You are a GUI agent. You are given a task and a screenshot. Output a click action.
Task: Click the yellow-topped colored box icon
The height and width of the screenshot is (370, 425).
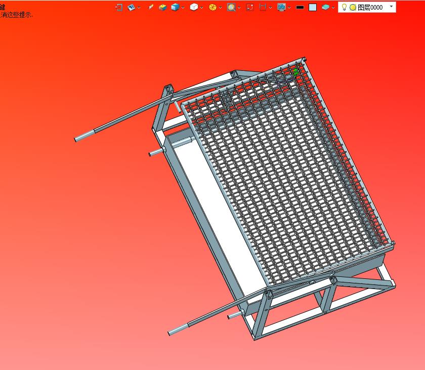coord(162,7)
